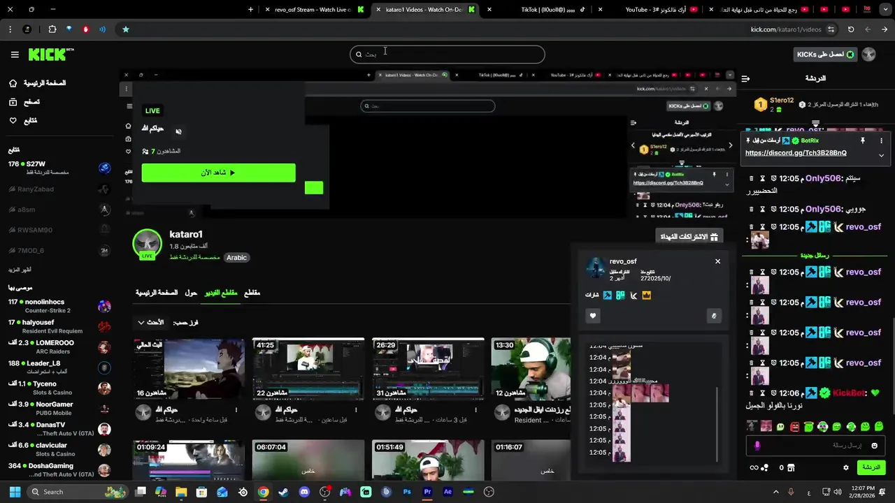Click the green Chat send button

click(x=871, y=467)
